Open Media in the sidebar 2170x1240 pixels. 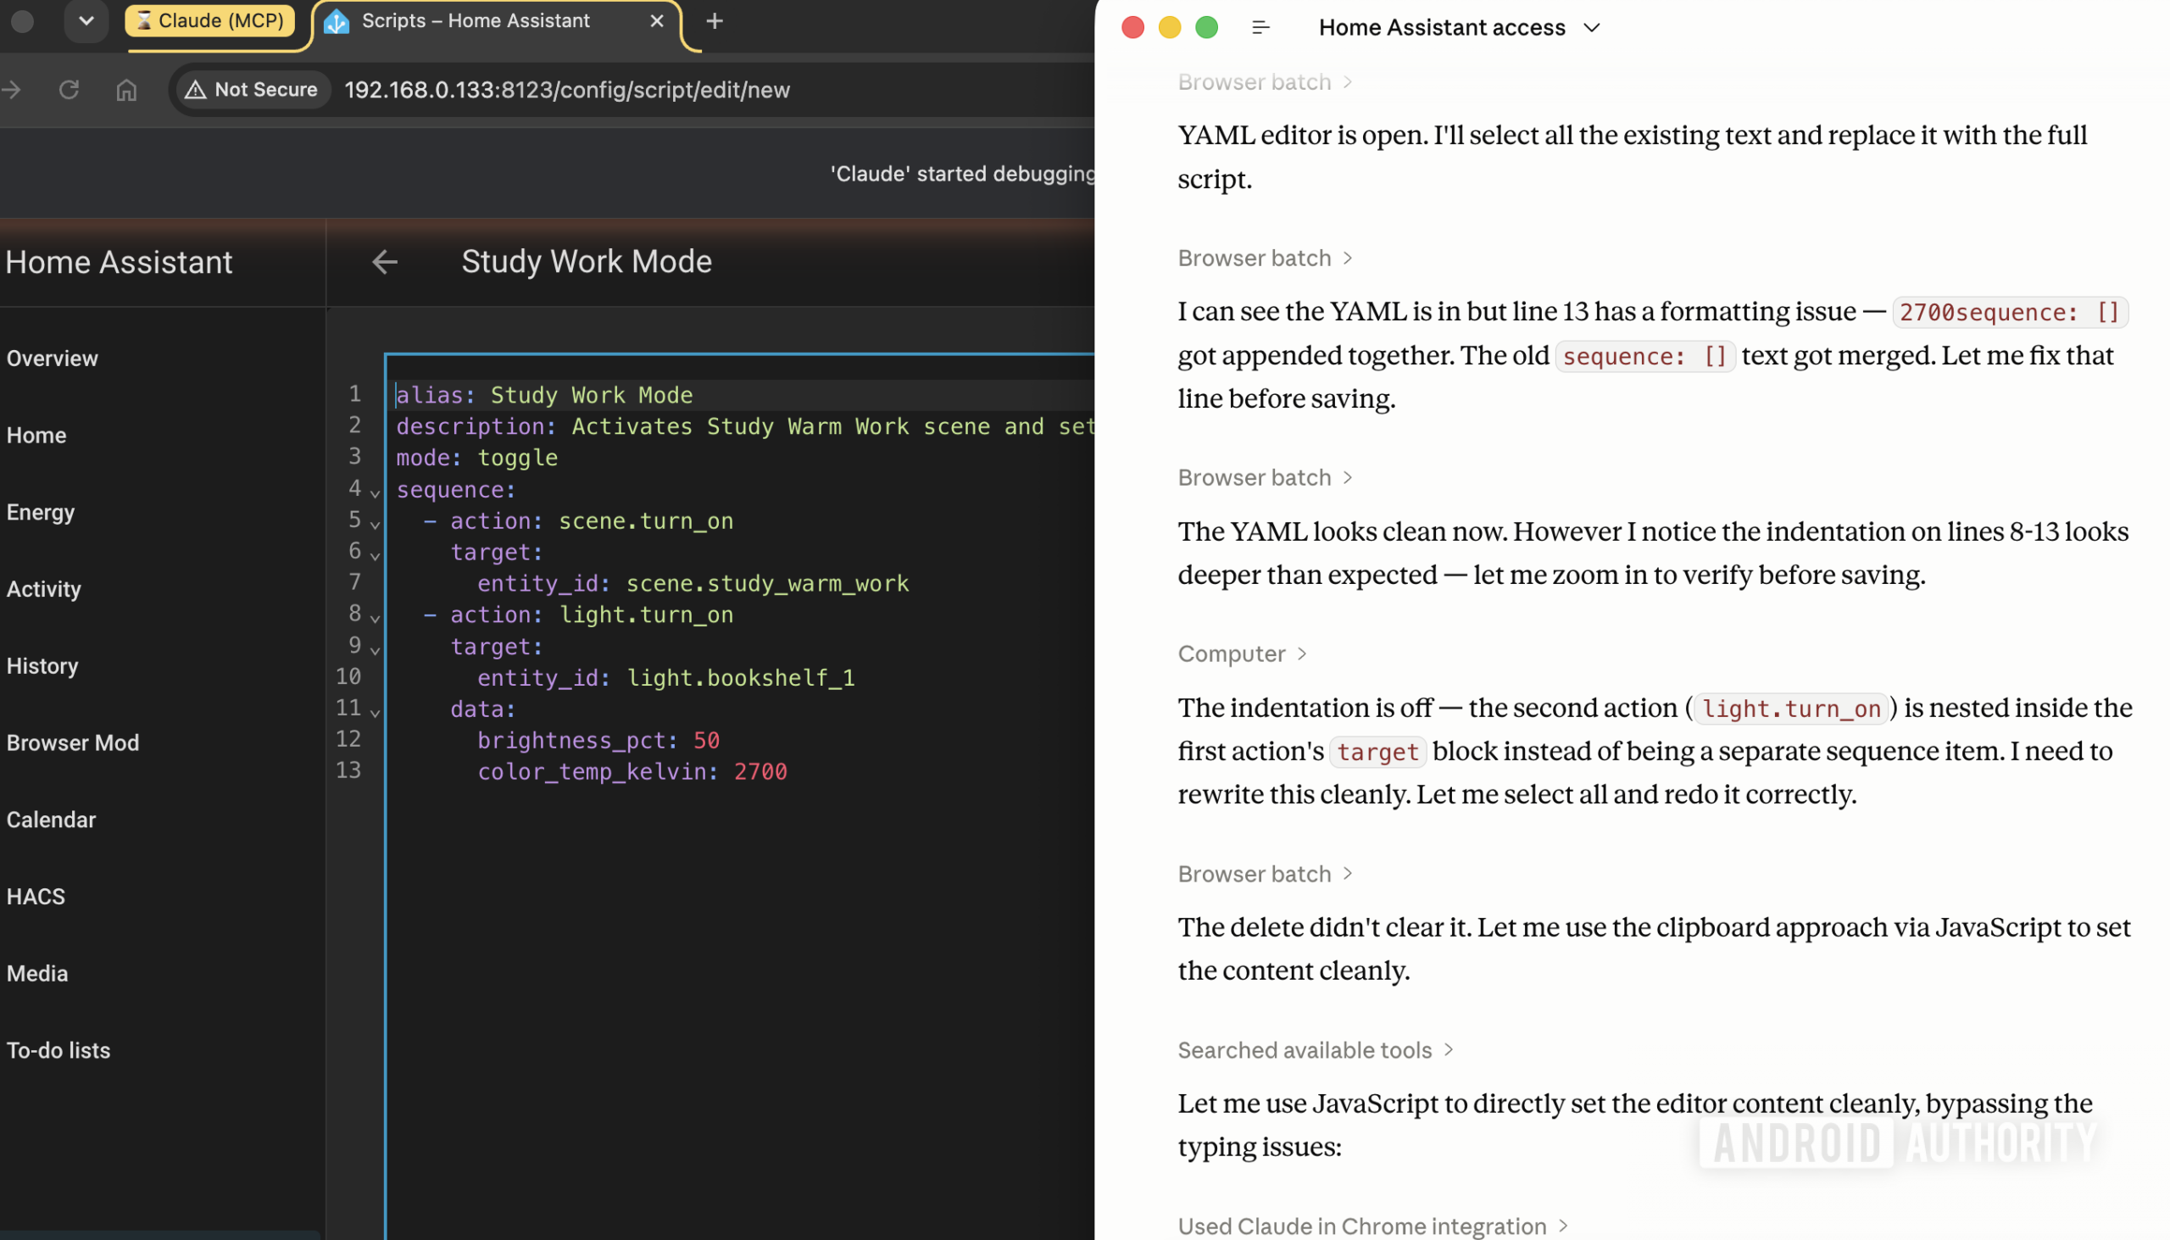(36, 973)
